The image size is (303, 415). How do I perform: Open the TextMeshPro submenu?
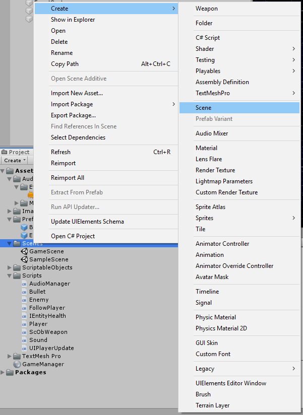[239, 93]
